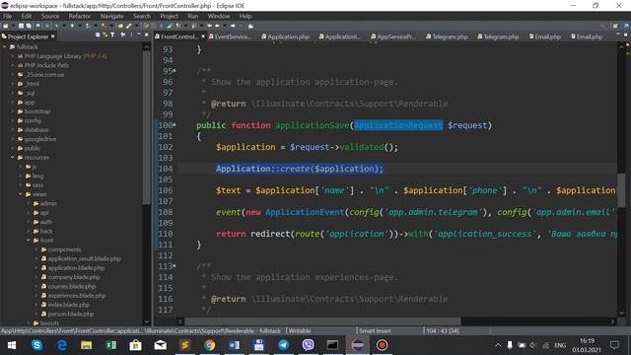The image size is (631, 355).
Task: Open the Window menu
Action: [219, 16]
